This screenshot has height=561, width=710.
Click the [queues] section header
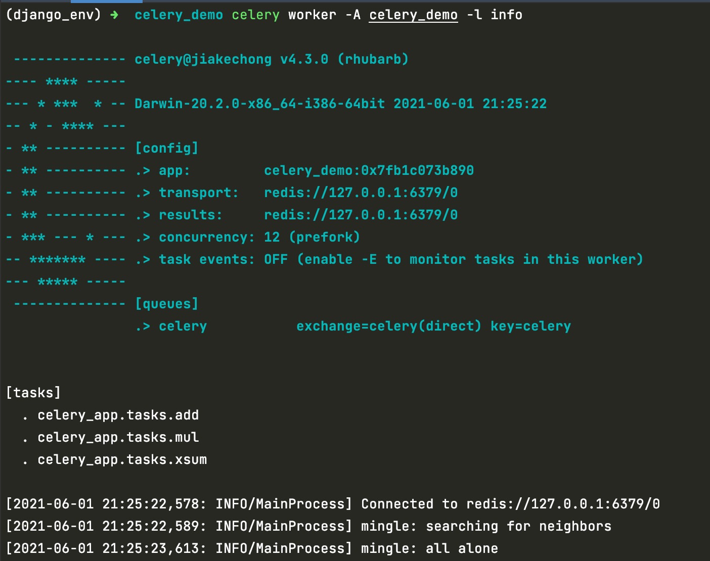(167, 304)
